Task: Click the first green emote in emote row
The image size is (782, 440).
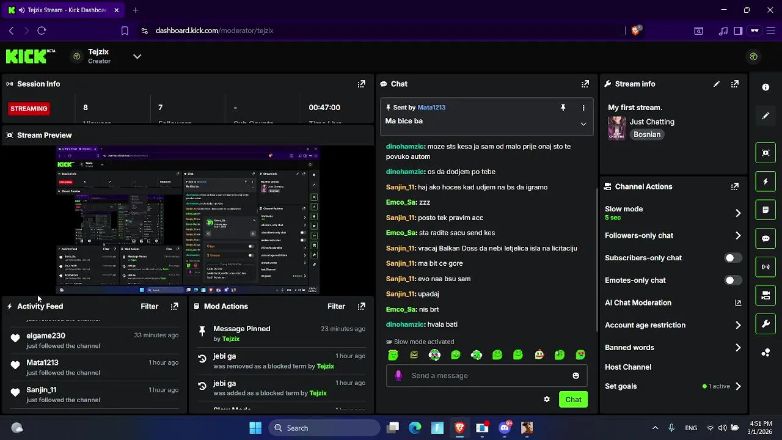Action: coord(393,355)
